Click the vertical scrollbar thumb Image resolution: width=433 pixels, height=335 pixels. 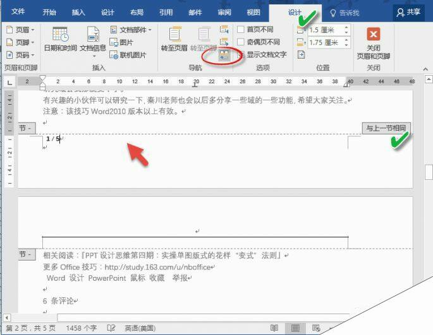429,172
